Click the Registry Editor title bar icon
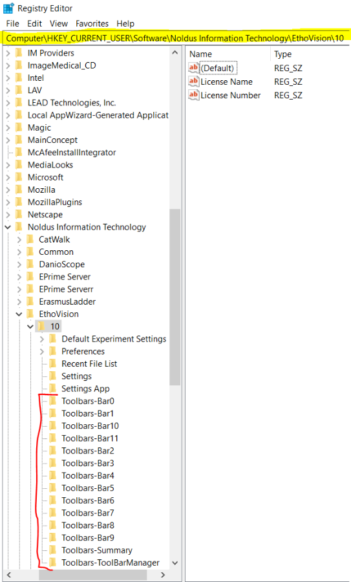 [x=8, y=8]
